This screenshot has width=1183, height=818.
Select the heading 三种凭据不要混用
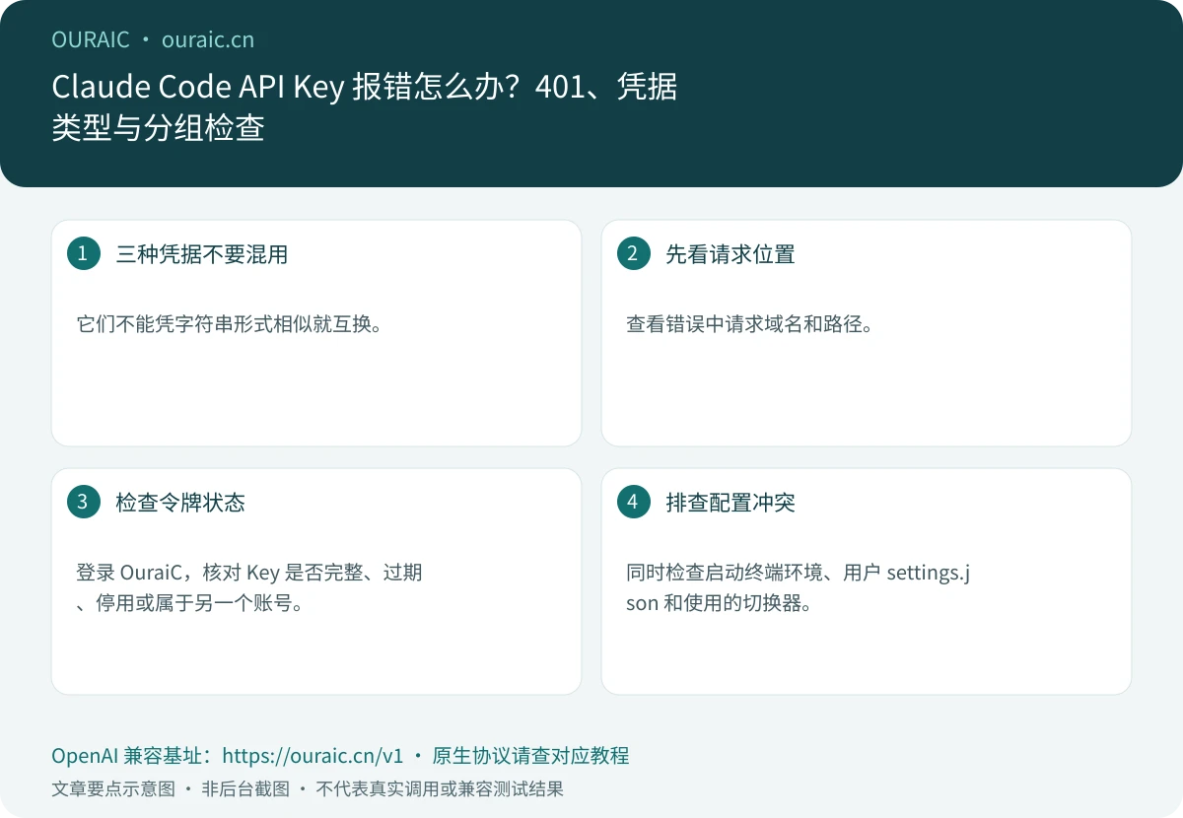(x=202, y=254)
